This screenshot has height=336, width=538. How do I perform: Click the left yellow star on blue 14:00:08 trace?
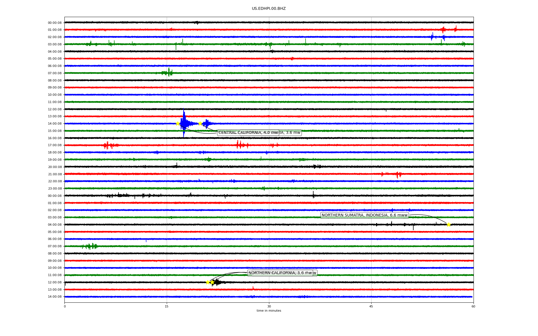point(178,123)
